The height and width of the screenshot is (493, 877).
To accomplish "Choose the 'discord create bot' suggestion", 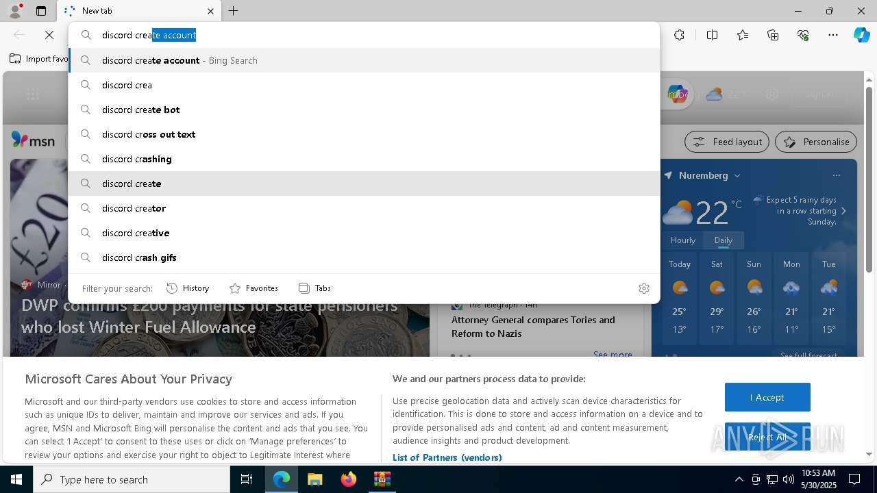I will point(364,110).
